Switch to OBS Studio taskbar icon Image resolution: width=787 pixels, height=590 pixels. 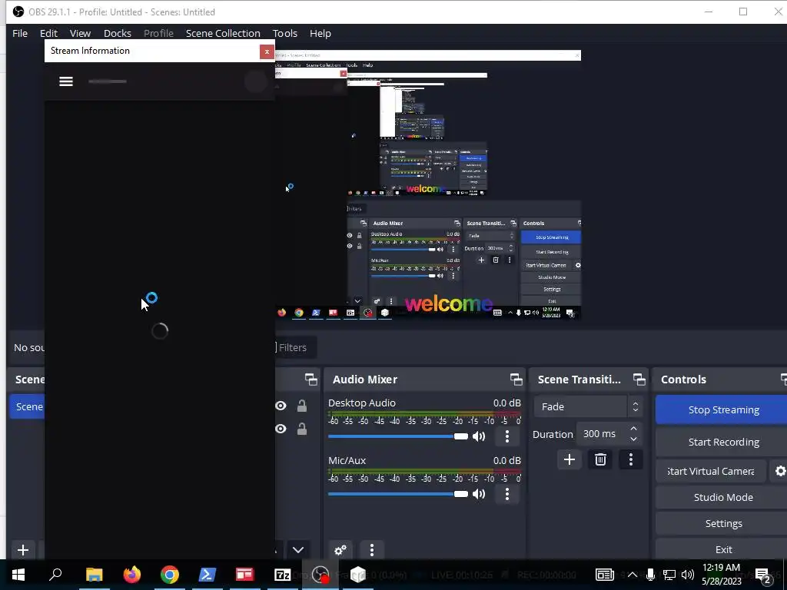pyautogui.click(x=320, y=575)
